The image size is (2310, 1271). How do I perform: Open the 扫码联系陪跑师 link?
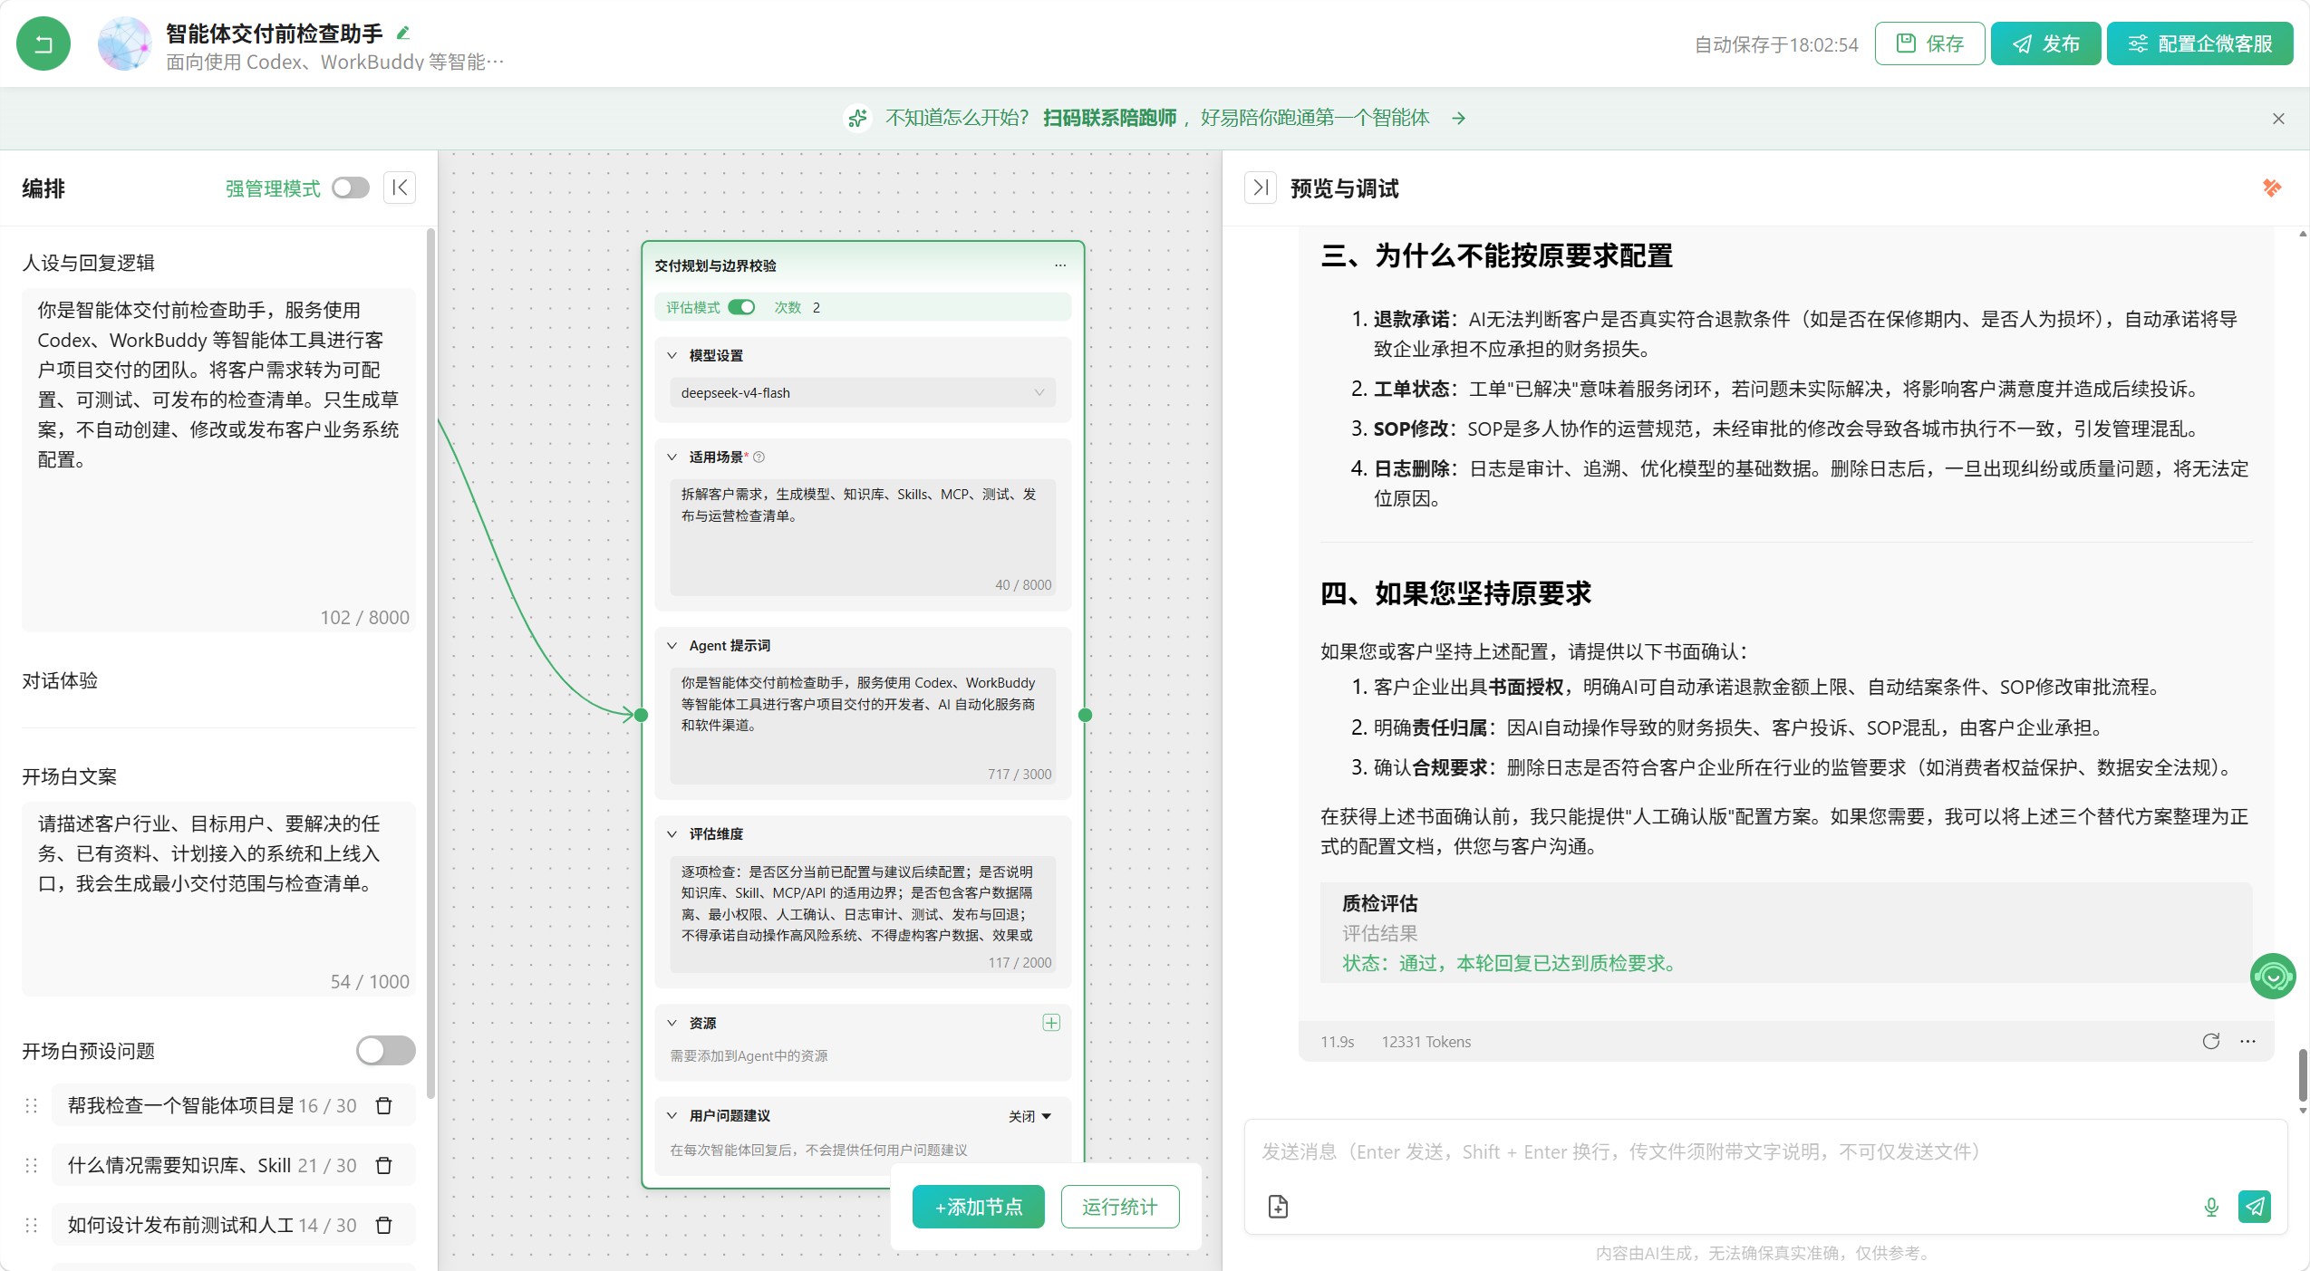1109,118
